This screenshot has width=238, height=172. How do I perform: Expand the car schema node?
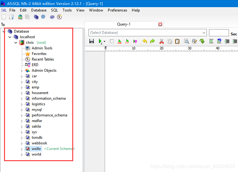[21, 76]
